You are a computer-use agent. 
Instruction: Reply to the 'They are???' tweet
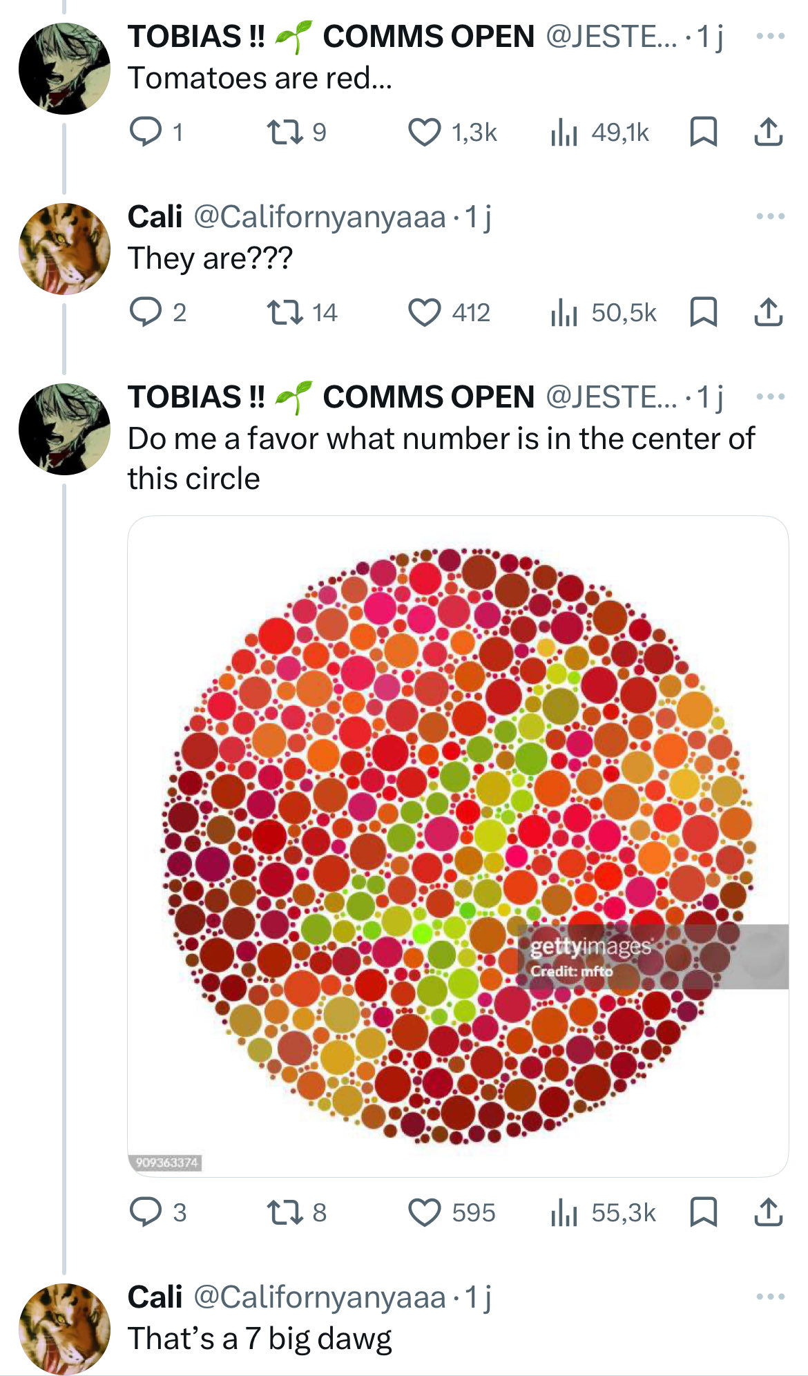tap(146, 312)
